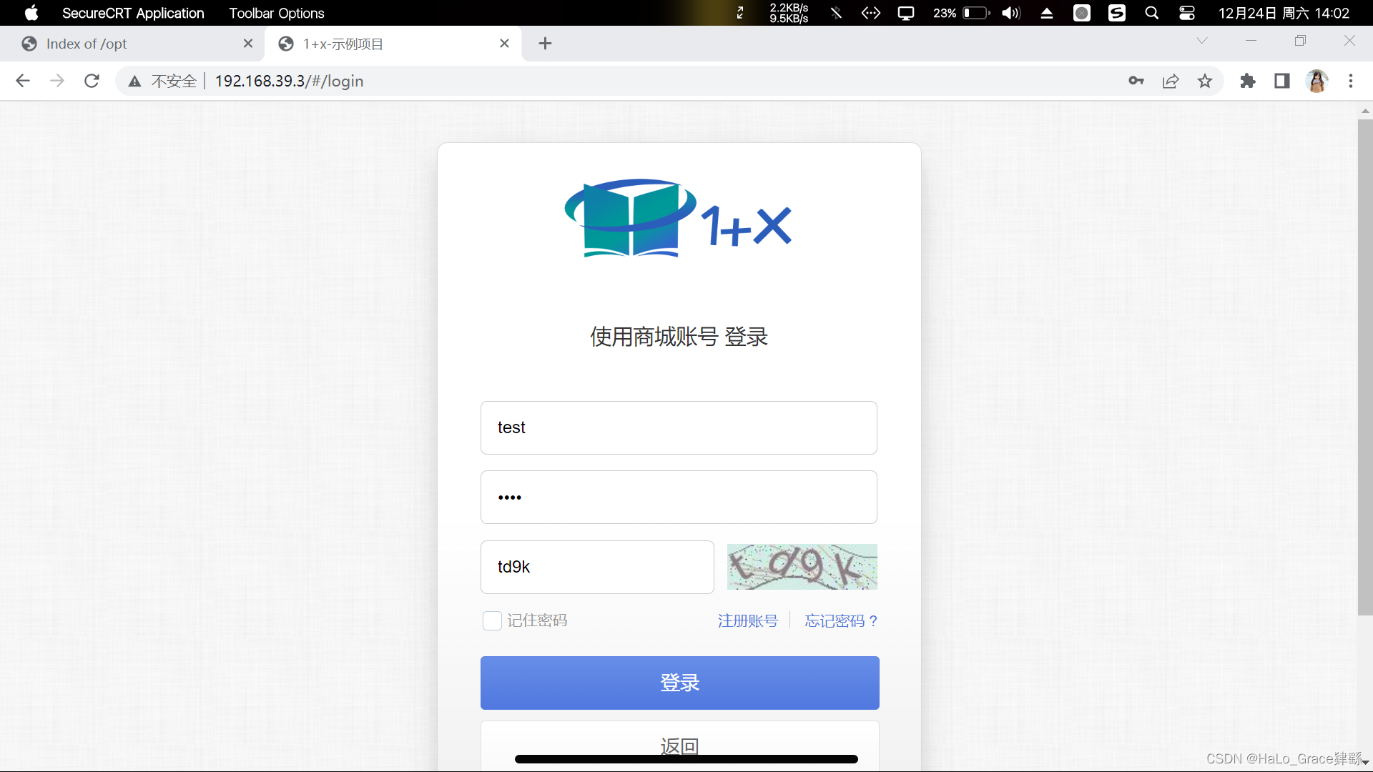The width and height of the screenshot is (1373, 772).
Task: Go back using the back arrow
Action: click(x=23, y=81)
